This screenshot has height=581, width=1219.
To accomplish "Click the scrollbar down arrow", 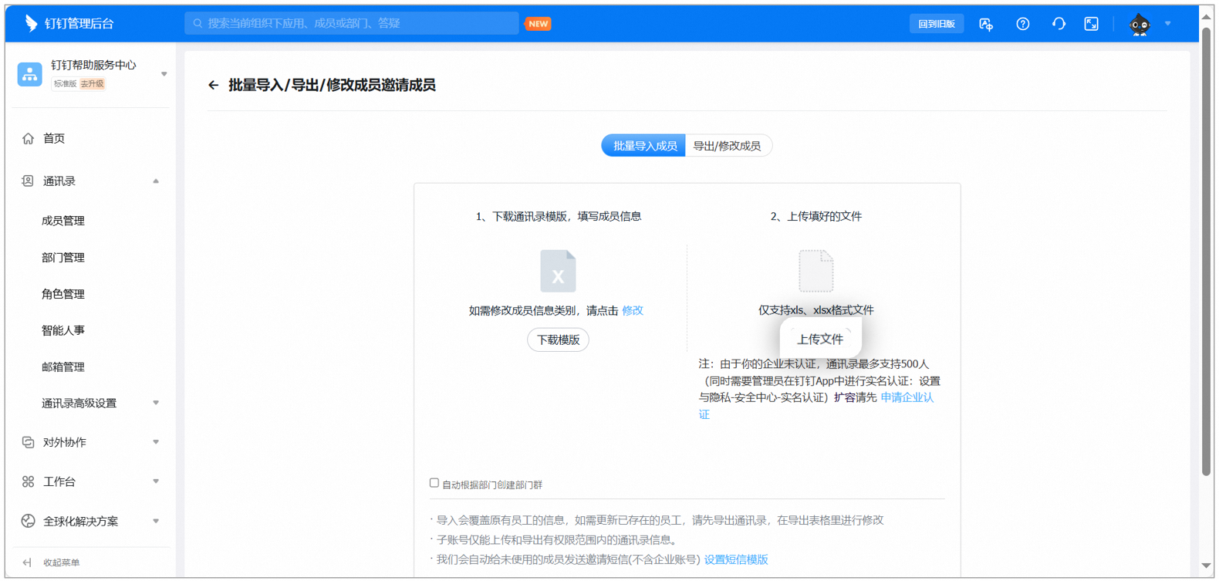I will coord(1207,567).
